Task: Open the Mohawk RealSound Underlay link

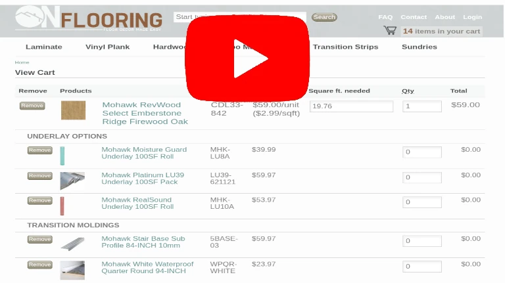Action: pyautogui.click(x=137, y=204)
